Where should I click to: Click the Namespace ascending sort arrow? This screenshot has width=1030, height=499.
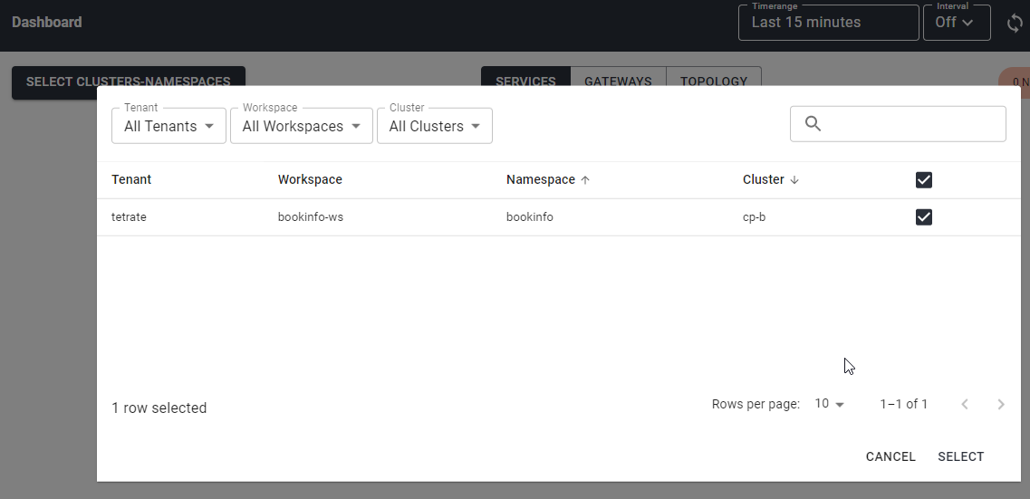click(585, 180)
